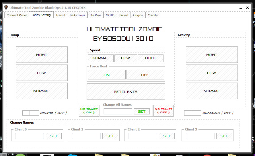Open the Origins tab
This screenshot has height=156, width=255.
[x=138, y=15]
